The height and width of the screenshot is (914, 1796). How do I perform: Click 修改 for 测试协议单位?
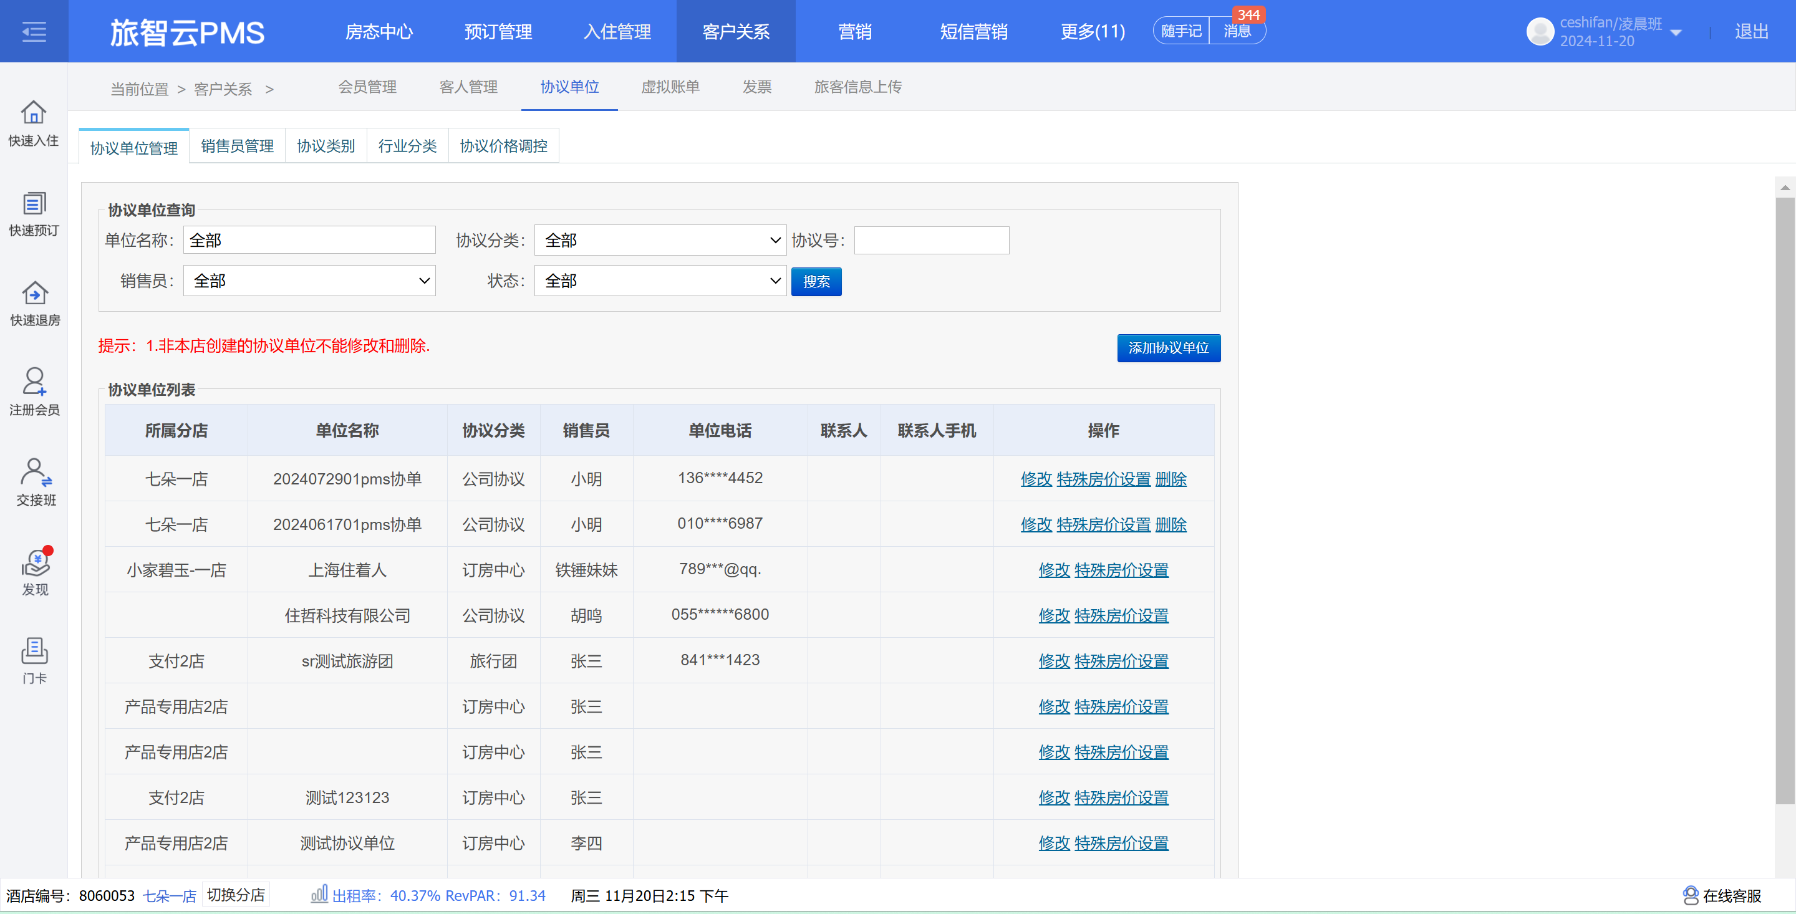(1053, 844)
